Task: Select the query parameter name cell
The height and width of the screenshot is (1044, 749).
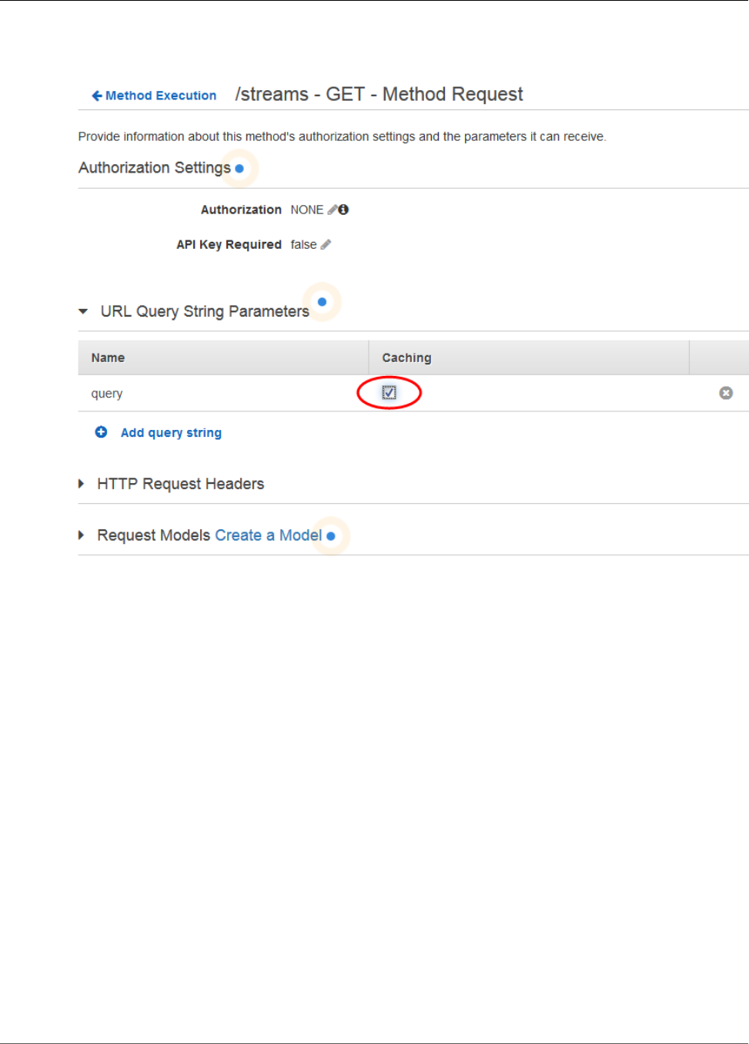Action: (x=107, y=394)
